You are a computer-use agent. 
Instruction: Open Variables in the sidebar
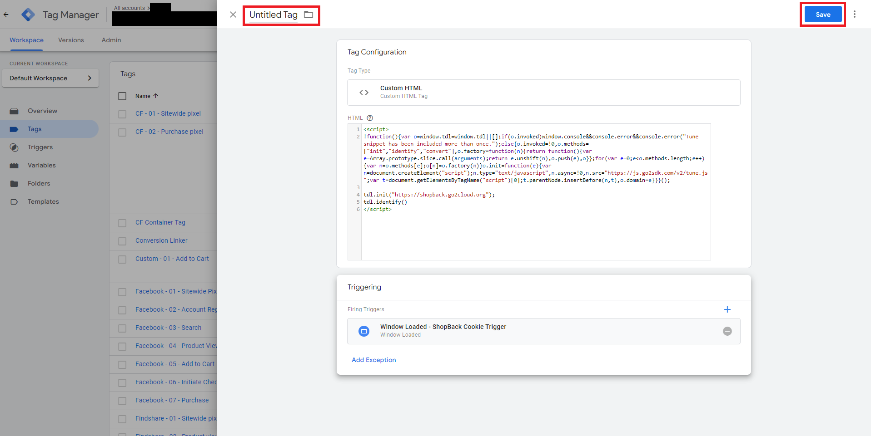pos(41,165)
